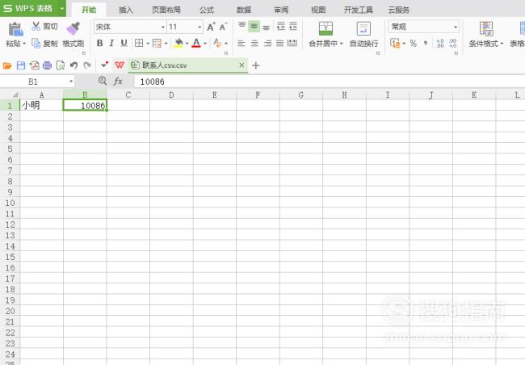This screenshot has height=365, width=525.
Task: Apply percent style format
Action: click(x=414, y=43)
